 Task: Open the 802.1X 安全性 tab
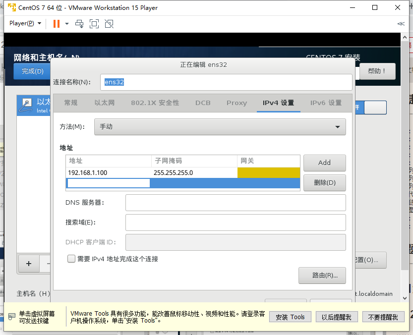tap(155, 103)
